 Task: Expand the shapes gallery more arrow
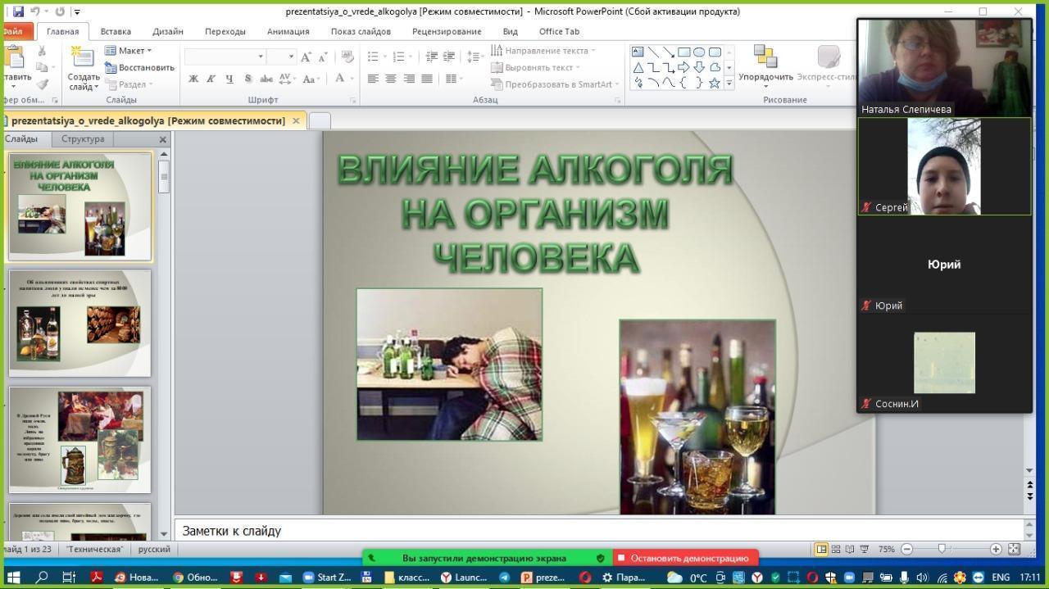click(729, 83)
